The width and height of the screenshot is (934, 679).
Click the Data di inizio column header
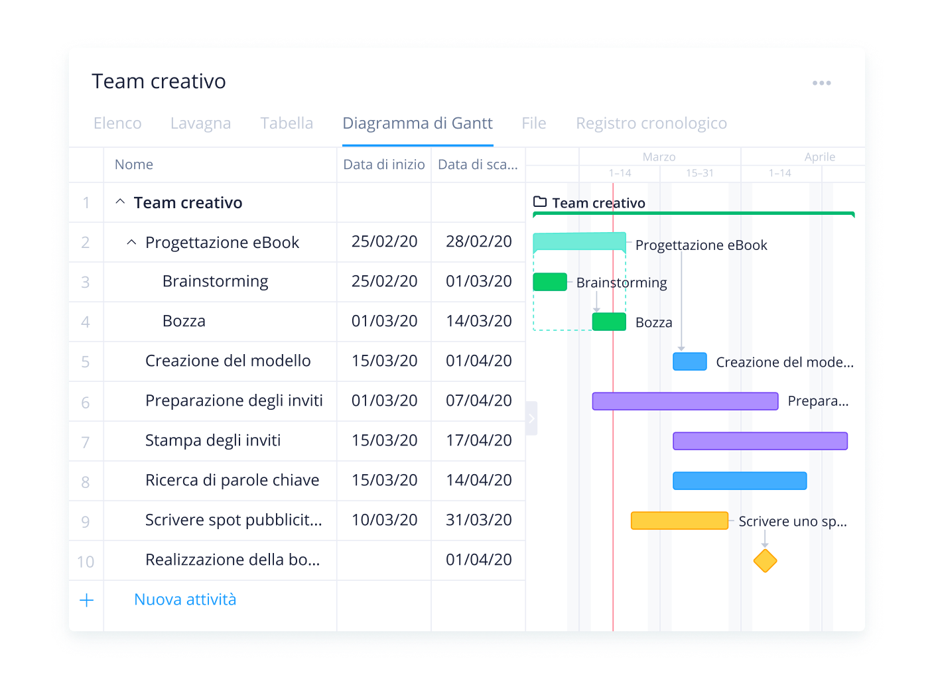coord(383,164)
